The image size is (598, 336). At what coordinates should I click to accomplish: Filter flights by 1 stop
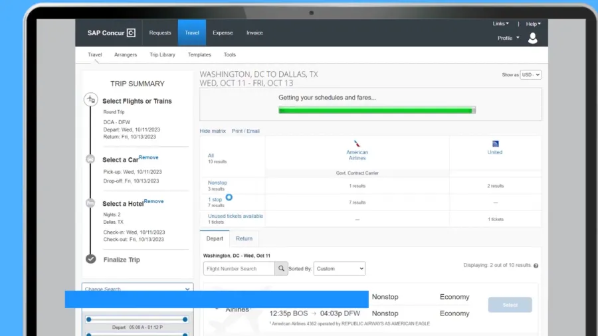(215, 199)
